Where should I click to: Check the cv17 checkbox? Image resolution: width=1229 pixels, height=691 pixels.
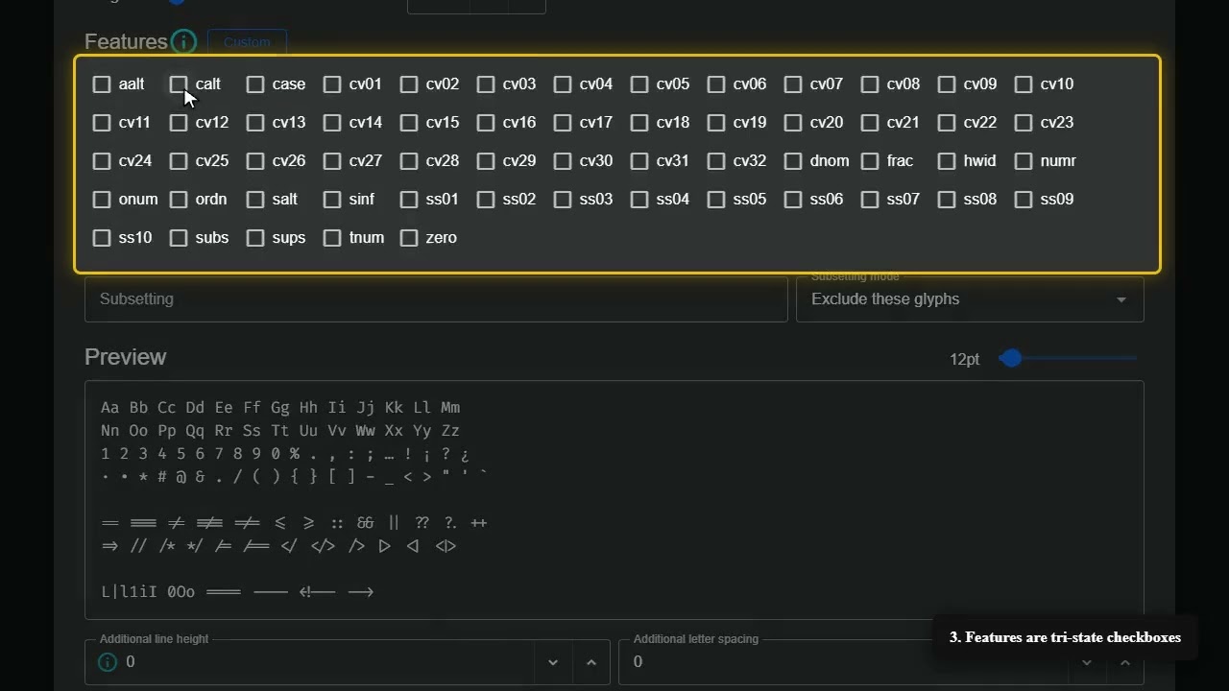pyautogui.click(x=563, y=123)
